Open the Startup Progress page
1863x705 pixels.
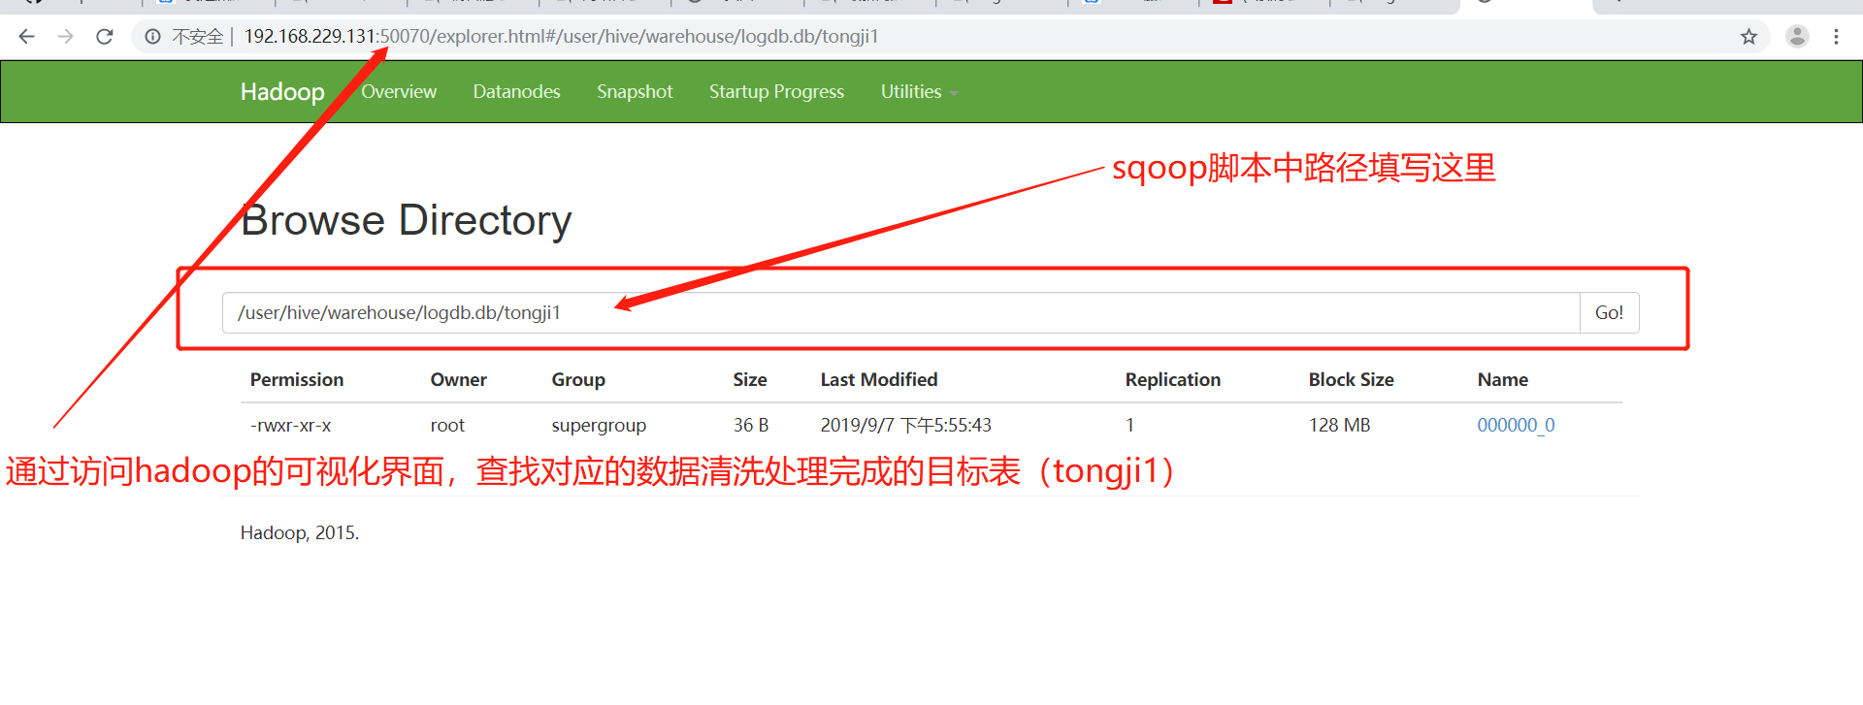click(776, 91)
